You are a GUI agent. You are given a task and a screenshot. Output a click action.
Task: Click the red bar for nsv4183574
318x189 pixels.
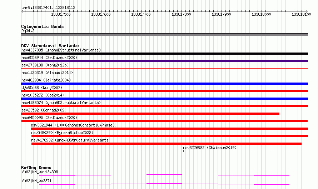[x=164, y=106]
